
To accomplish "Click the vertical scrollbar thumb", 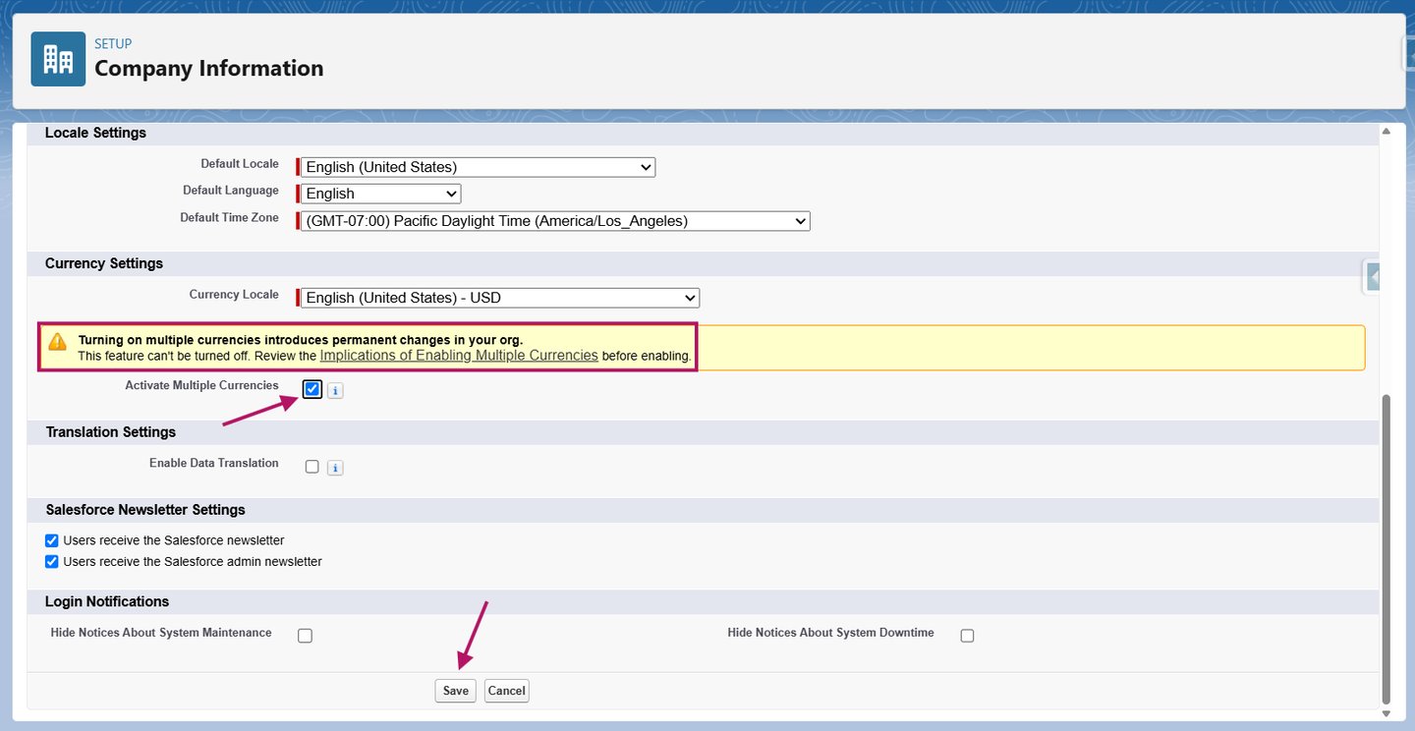I will tap(1387, 547).
